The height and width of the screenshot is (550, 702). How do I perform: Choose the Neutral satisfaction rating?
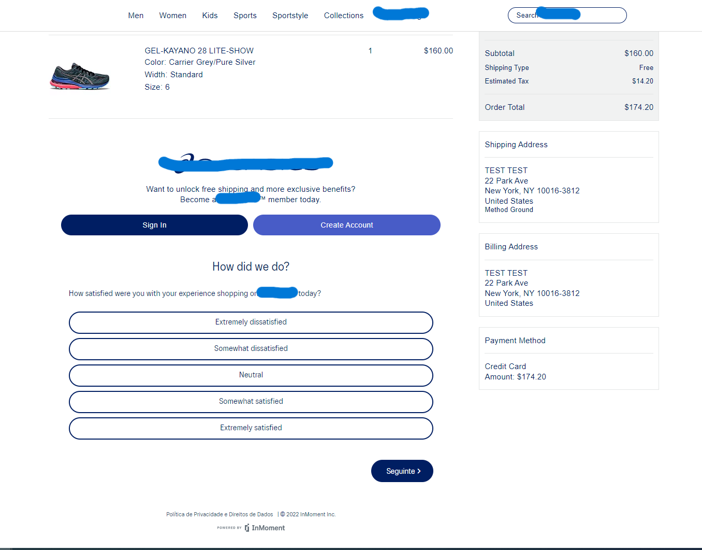pyautogui.click(x=251, y=375)
